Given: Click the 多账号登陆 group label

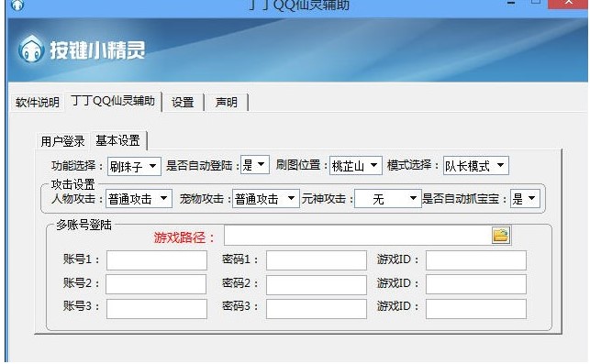Looking at the screenshot, I should point(83,225).
